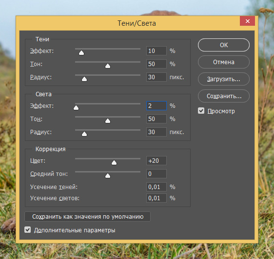Image resolution: width=274 pixels, height=259 pixels.
Task: Click Сохранить как значения по умолчанию
Action: 87,217
